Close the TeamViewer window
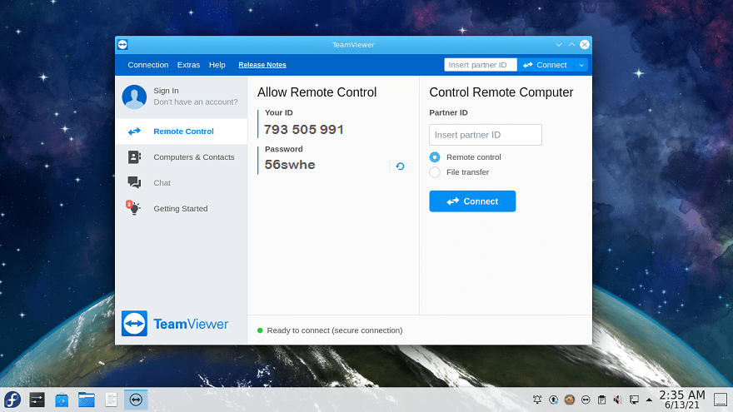Image resolution: width=733 pixels, height=412 pixels. [x=585, y=44]
